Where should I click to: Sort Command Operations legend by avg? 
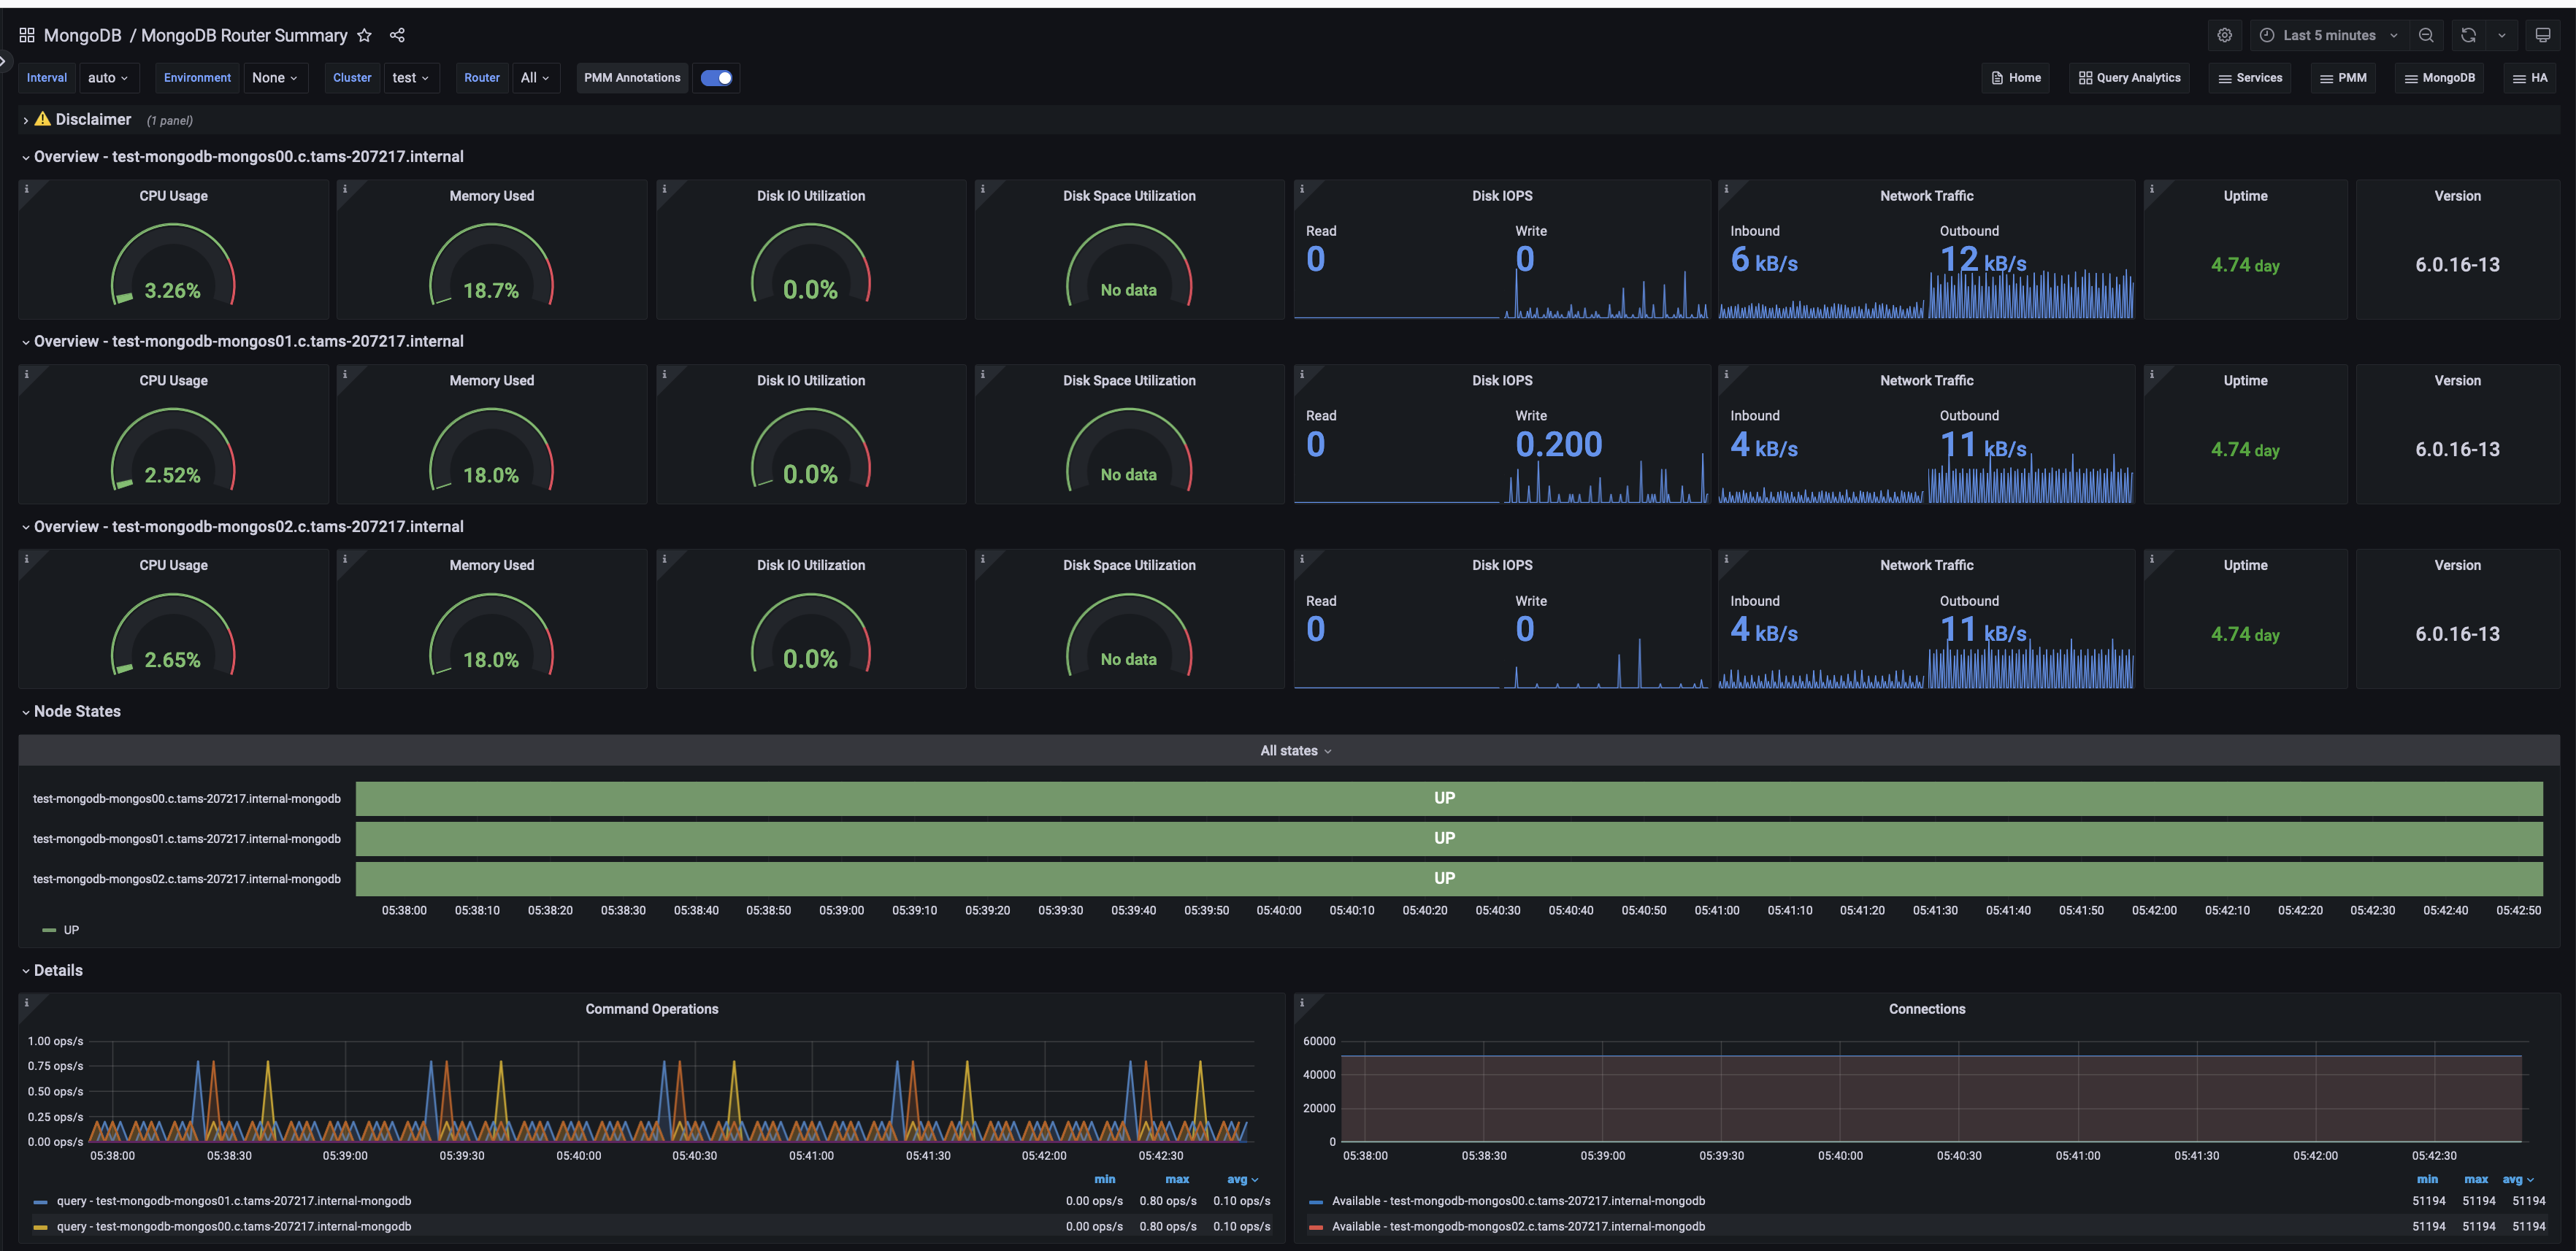(x=1243, y=1180)
